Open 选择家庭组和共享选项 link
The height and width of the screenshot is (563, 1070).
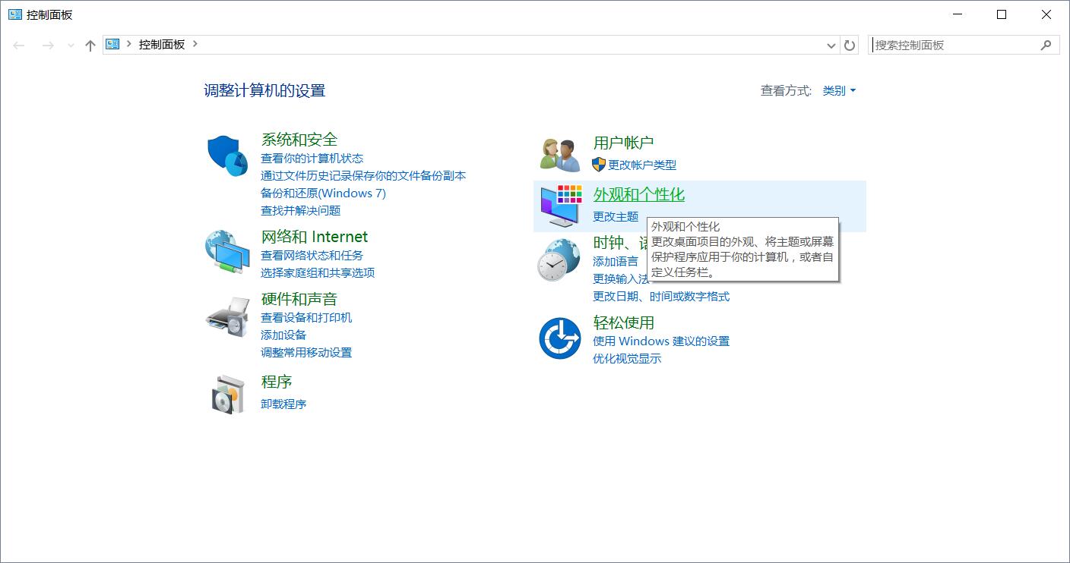[x=318, y=272]
